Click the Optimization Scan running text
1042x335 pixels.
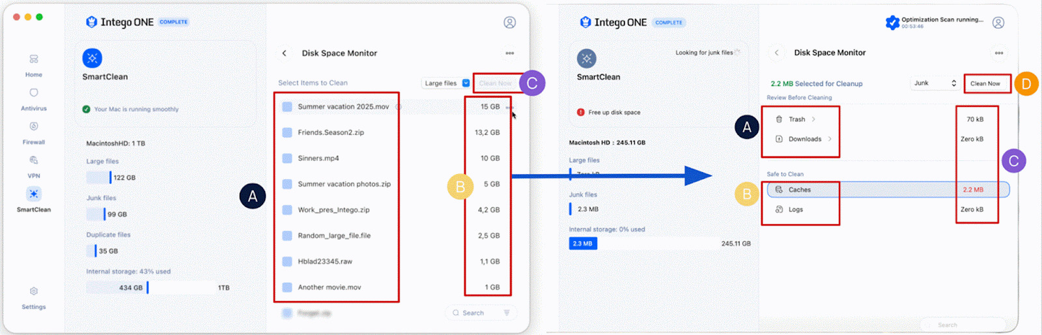tap(942, 20)
